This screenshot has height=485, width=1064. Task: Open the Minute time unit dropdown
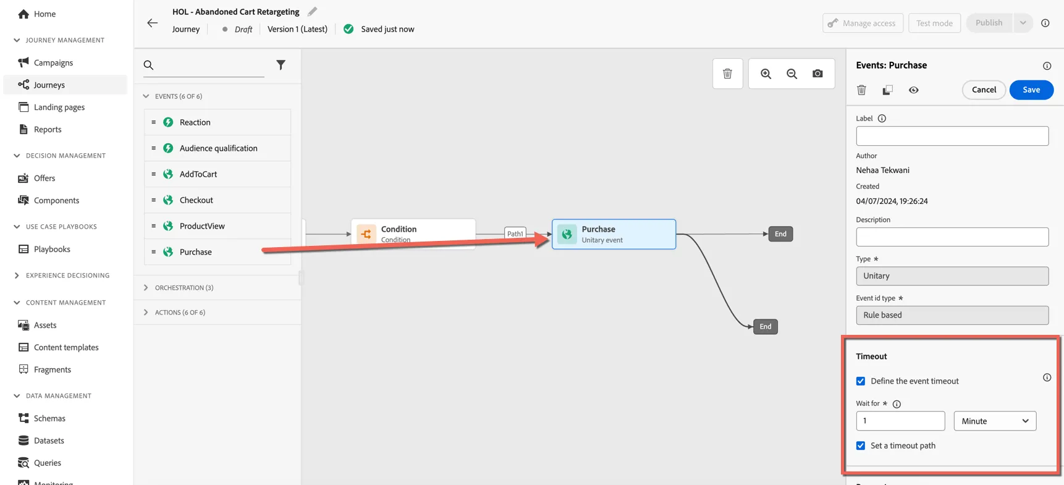995,421
